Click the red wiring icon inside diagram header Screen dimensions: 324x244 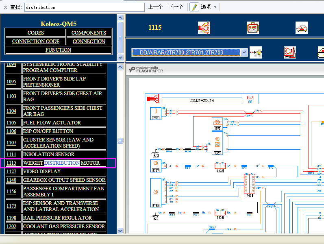pyautogui.click(x=153, y=99)
